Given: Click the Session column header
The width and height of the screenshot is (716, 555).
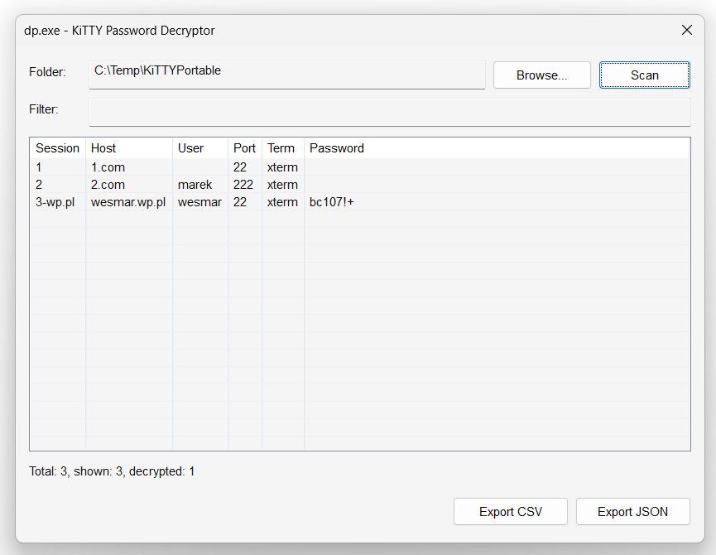Looking at the screenshot, I should pos(57,147).
